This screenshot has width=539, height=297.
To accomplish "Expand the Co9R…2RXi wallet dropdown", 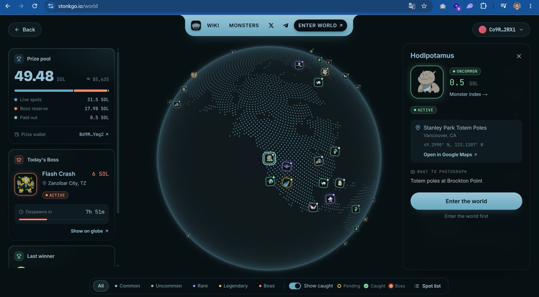I will (501, 30).
